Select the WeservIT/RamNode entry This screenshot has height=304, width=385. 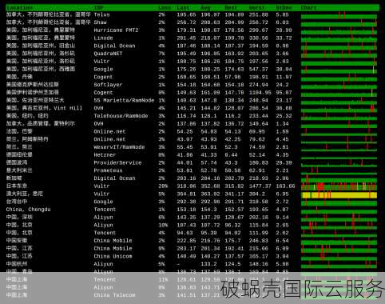[x=119, y=147]
